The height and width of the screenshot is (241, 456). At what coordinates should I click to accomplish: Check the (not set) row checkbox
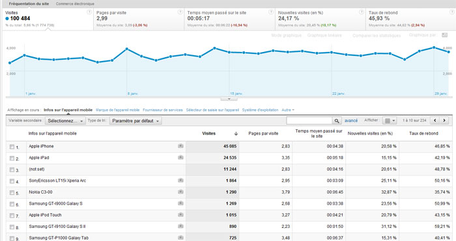point(12,170)
